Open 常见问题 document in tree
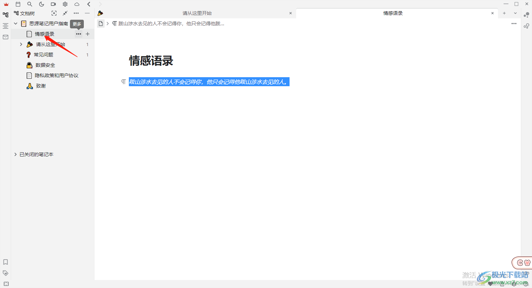The height and width of the screenshot is (288, 532). click(44, 55)
